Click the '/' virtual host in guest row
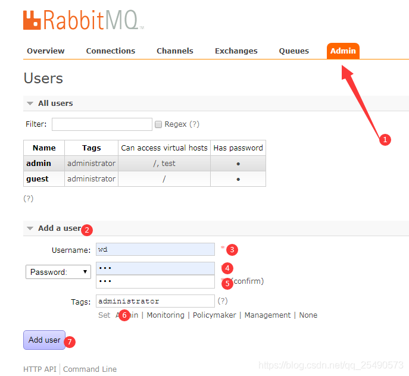Viewport: 409px width, 376px height. pos(164,179)
